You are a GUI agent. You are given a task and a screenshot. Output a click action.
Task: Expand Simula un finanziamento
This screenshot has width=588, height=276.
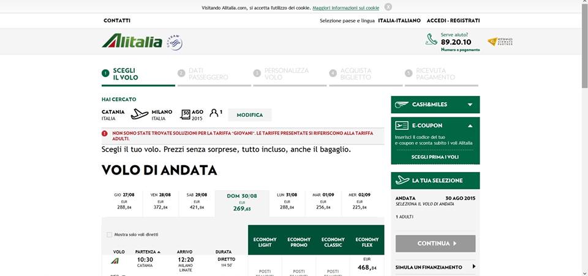[473, 267]
